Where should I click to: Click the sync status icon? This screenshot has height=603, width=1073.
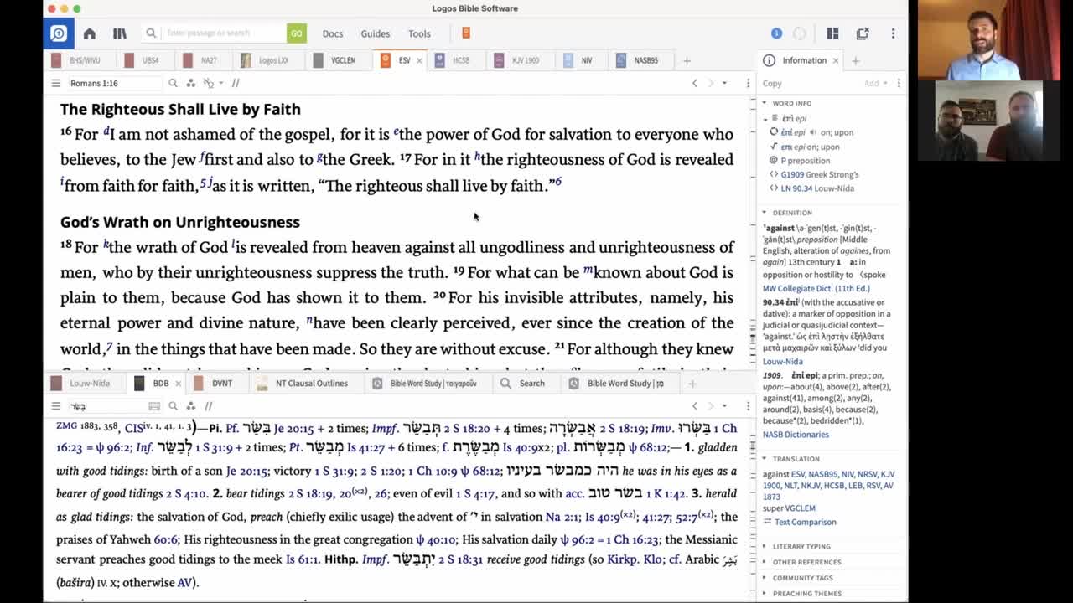tap(799, 33)
